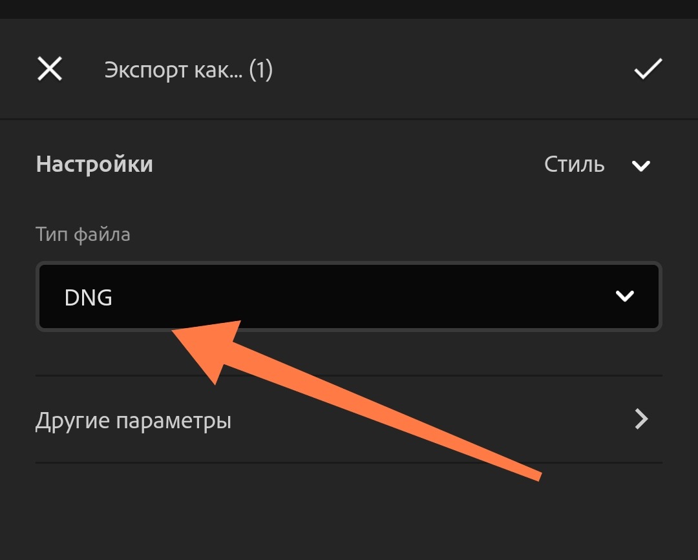Click the divider line under the title bar
Viewport: 698px width, 560px height.
[349, 119]
